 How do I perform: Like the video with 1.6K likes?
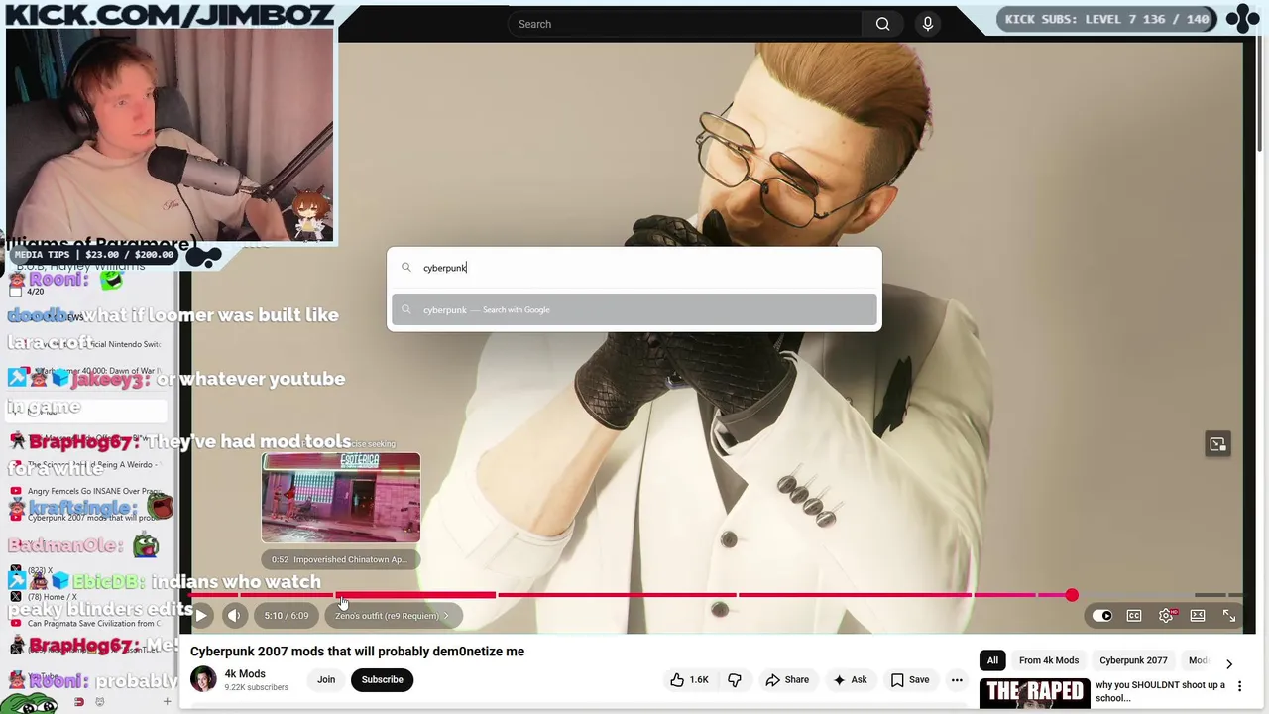coord(688,680)
